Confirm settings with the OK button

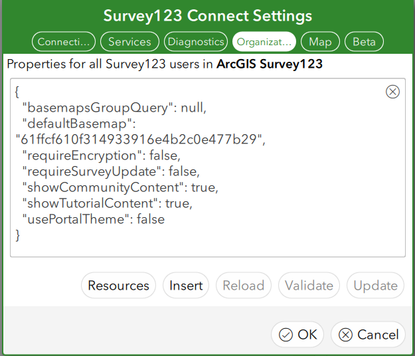(298, 335)
